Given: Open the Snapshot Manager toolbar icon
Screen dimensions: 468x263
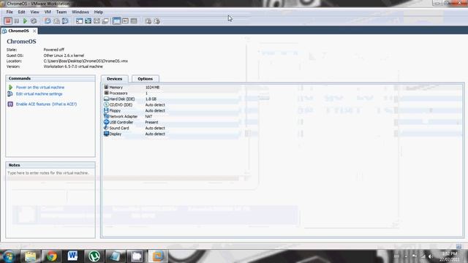Looking at the screenshot, I should 65,21.
